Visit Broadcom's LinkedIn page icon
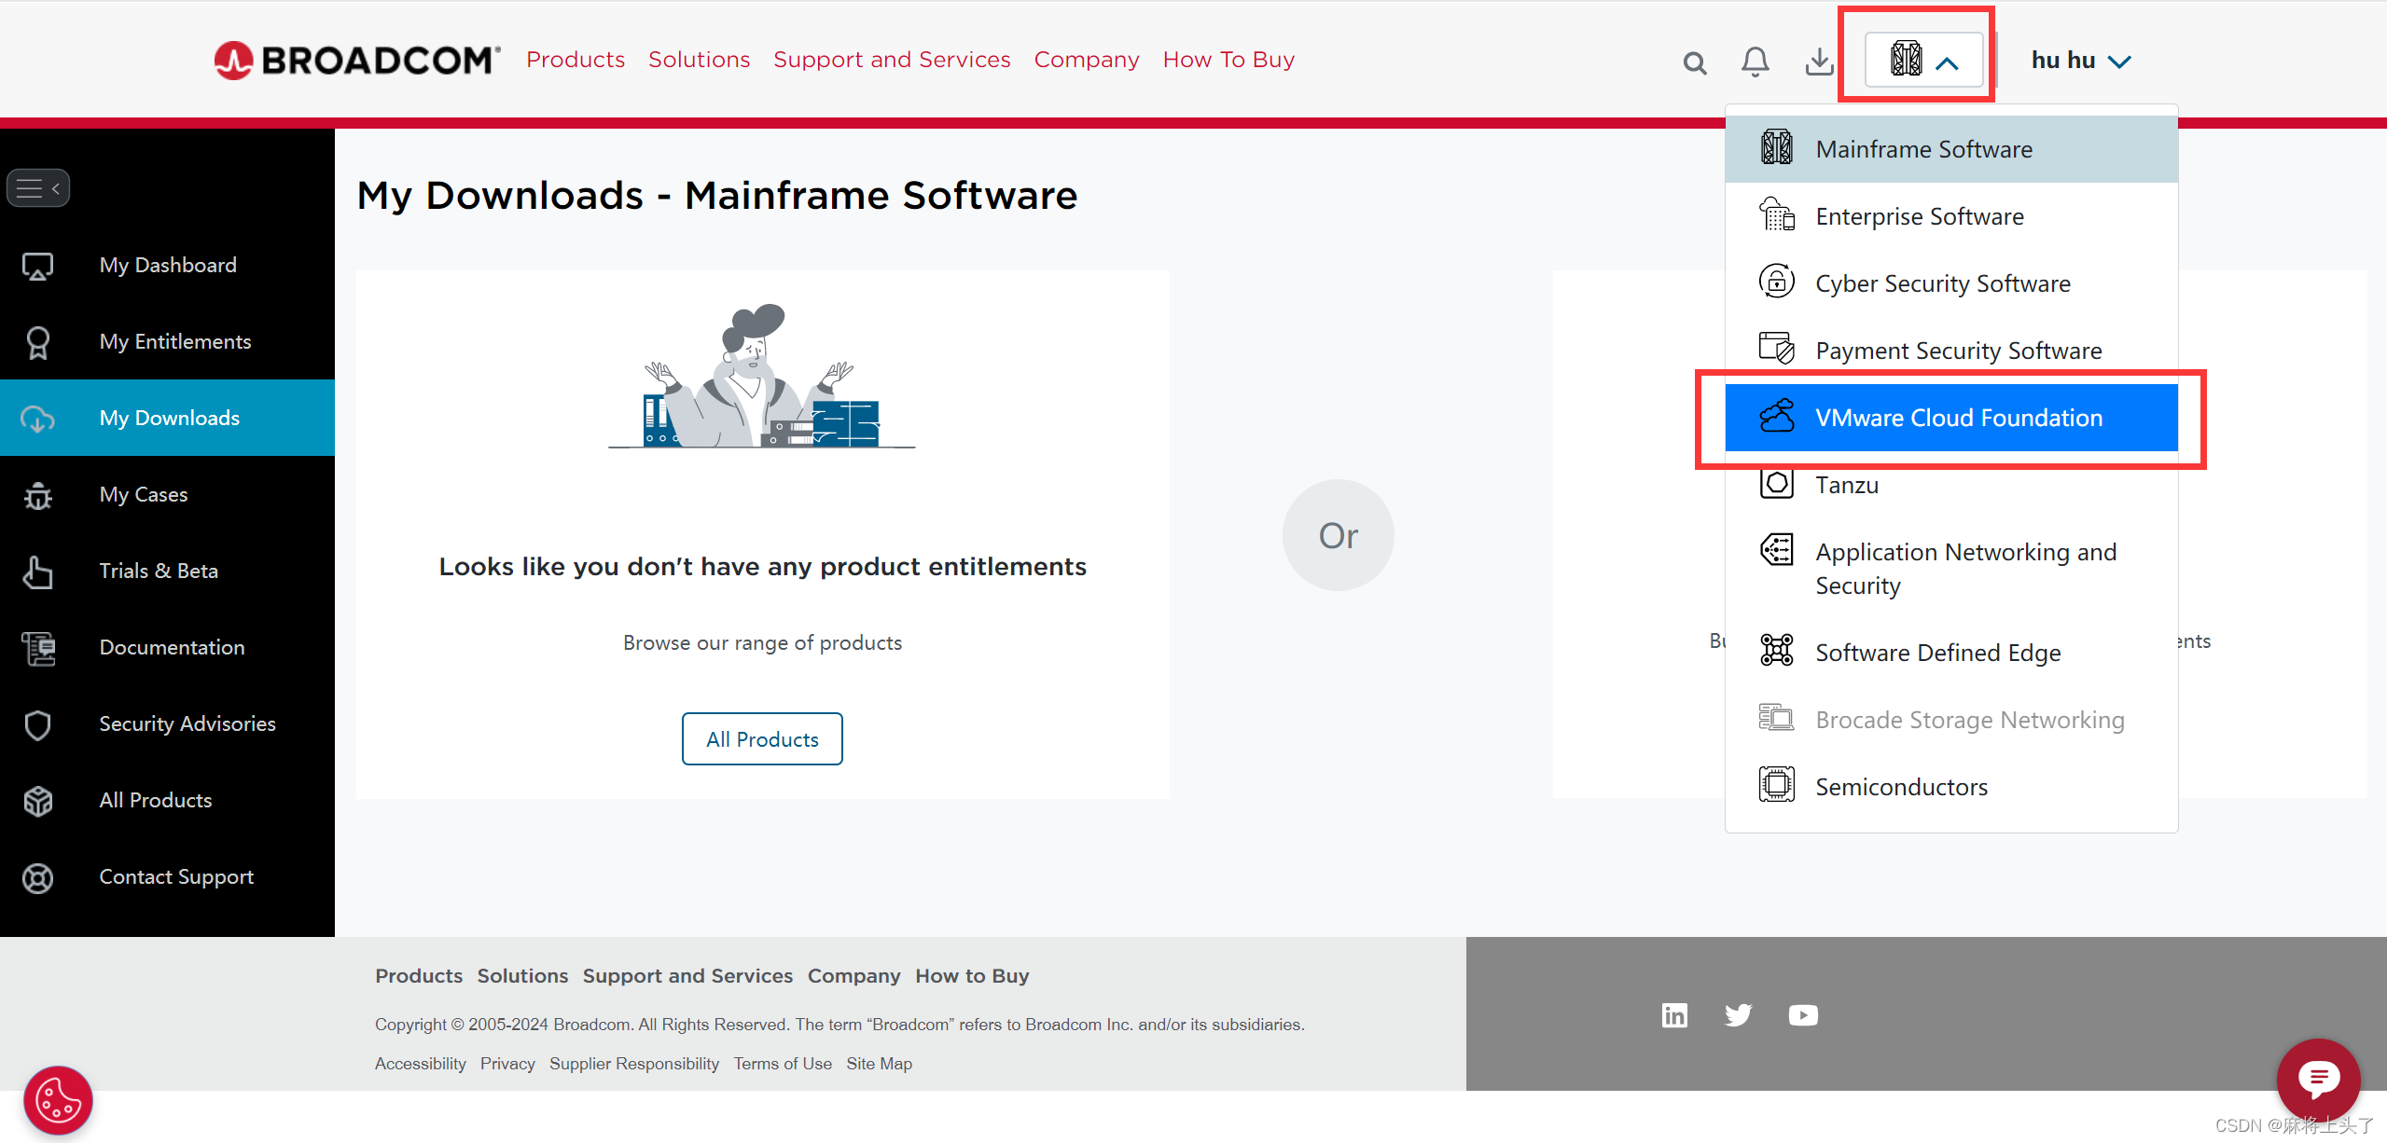The height and width of the screenshot is (1143, 2387). point(1674,1014)
